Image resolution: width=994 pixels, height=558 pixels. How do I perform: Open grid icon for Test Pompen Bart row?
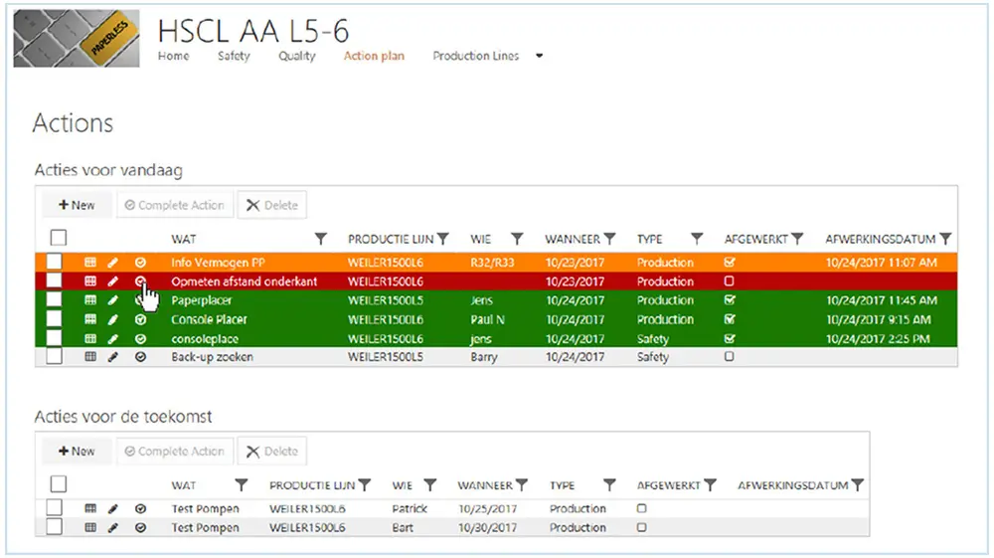click(x=90, y=527)
